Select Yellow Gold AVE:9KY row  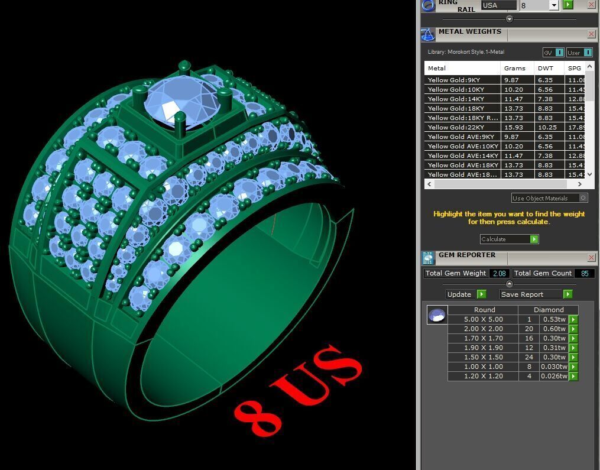(505, 137)
